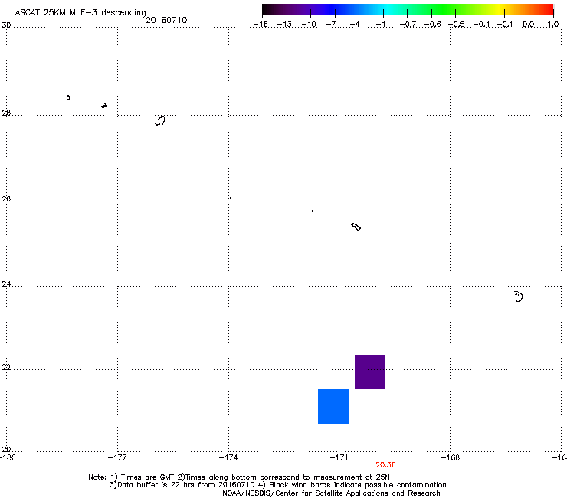Screen dimensions: 567x498
Task: Click the color scale value -0.1
Action: [x=505, y=25]
